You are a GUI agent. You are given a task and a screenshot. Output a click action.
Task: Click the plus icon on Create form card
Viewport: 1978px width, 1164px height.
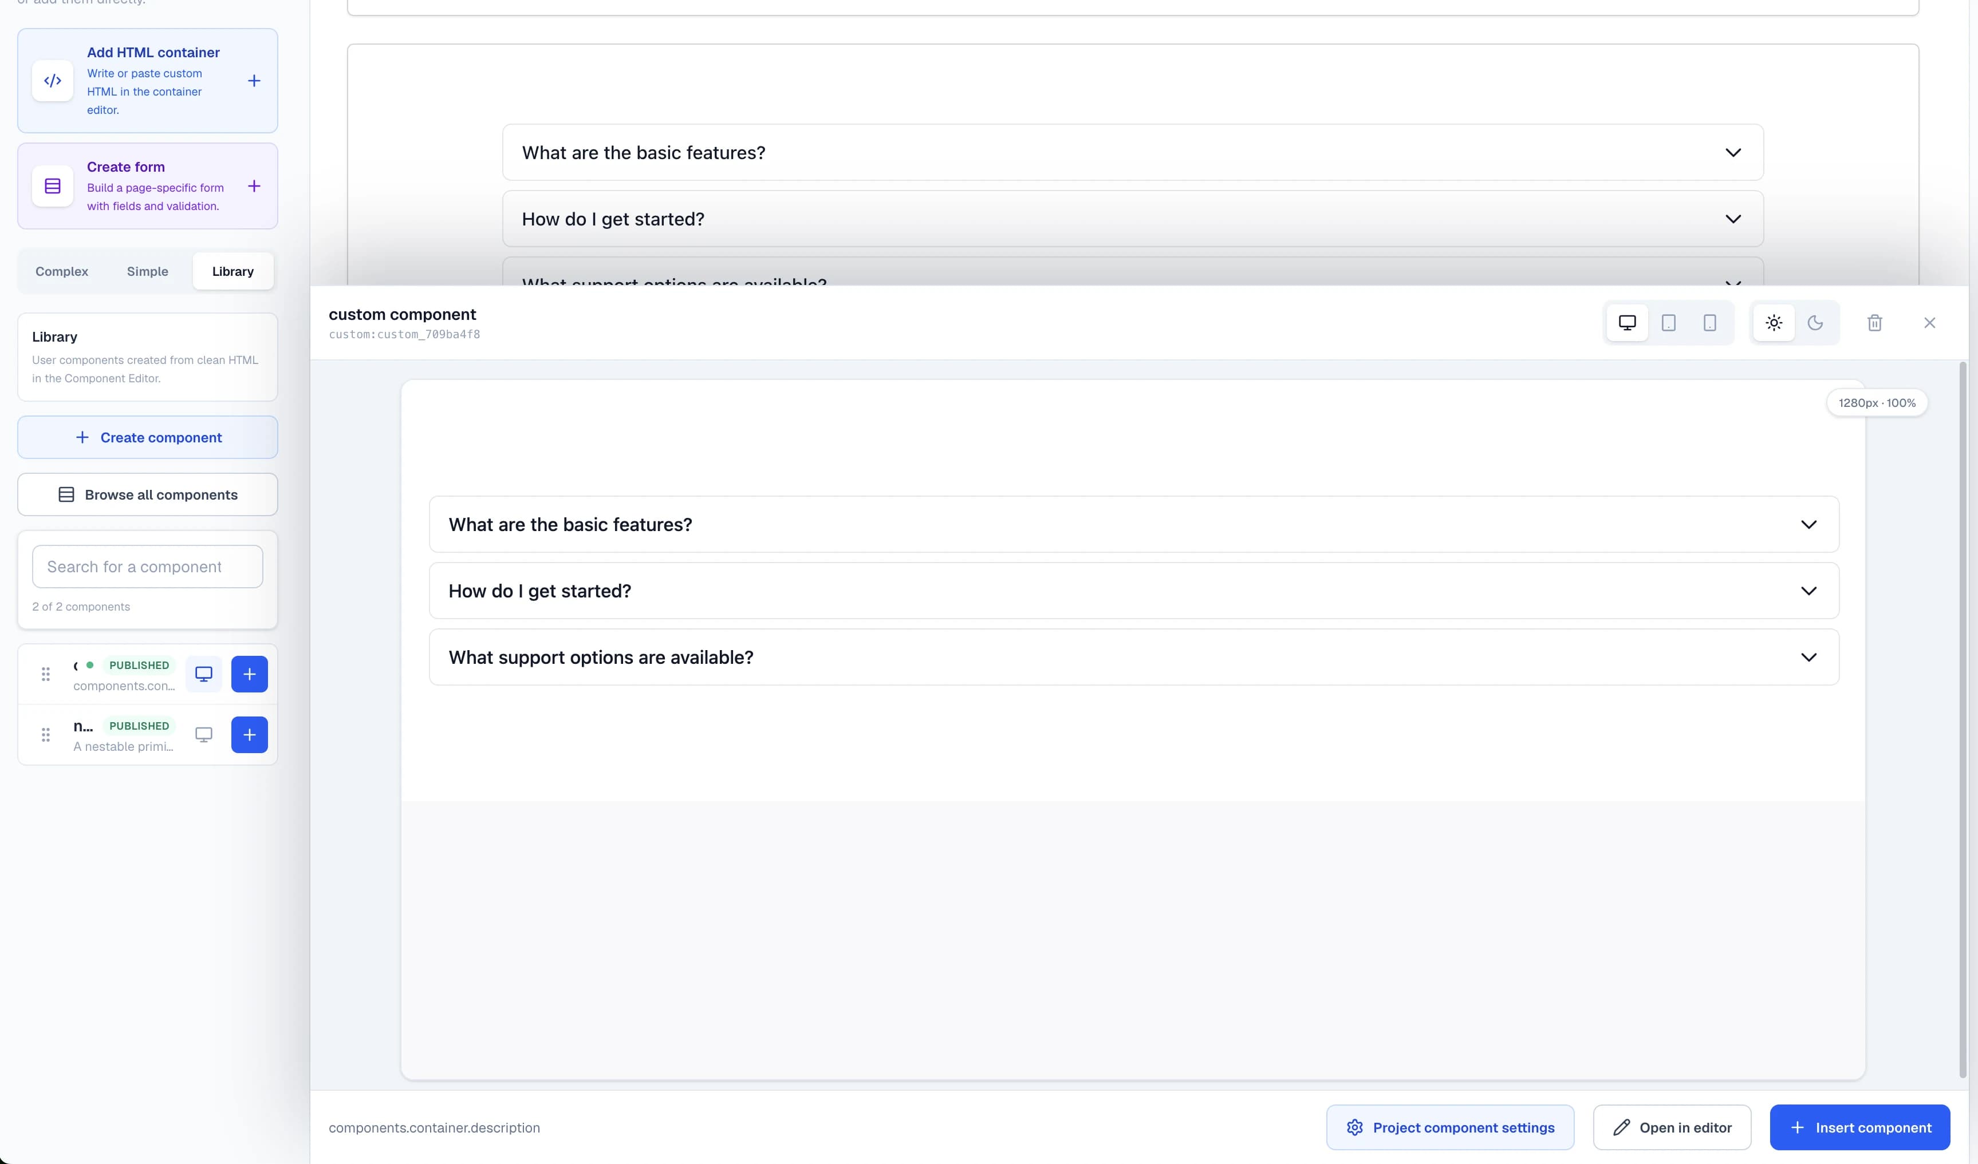point(254,186)
